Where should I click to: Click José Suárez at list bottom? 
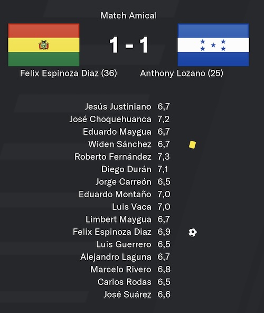pos(127,294)
